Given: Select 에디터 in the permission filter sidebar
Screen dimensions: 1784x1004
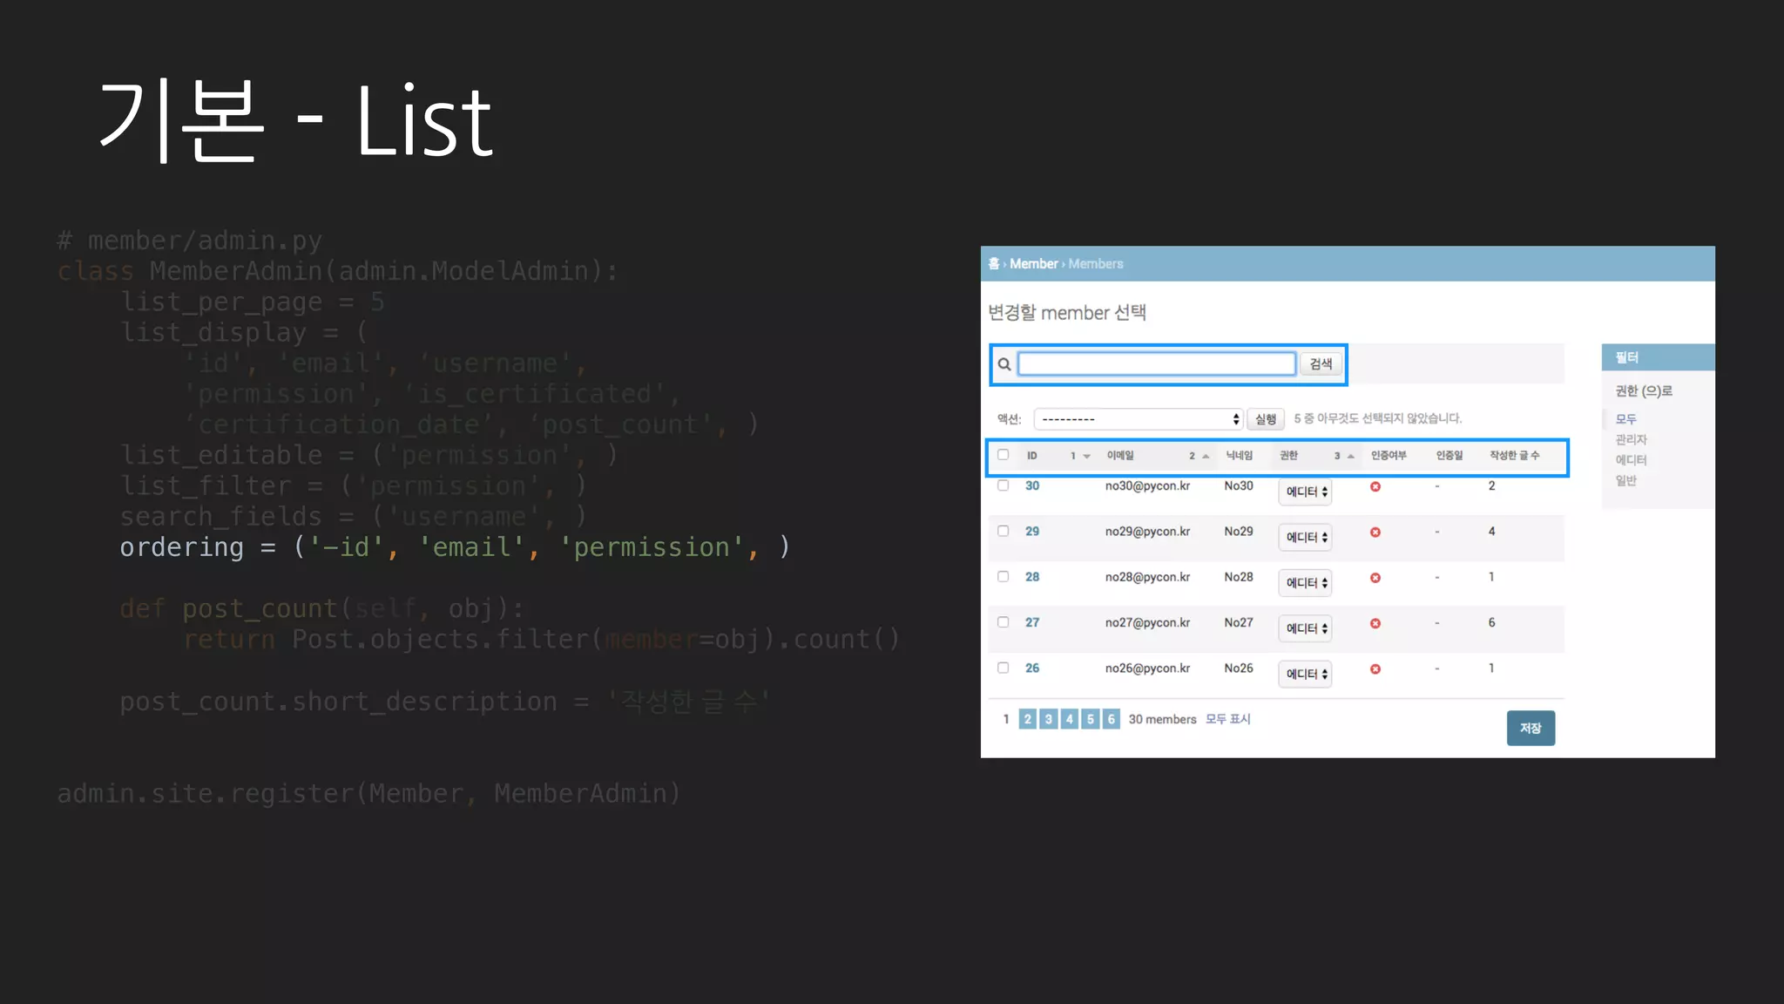Looking at the screenshot, I should 1631,460.
